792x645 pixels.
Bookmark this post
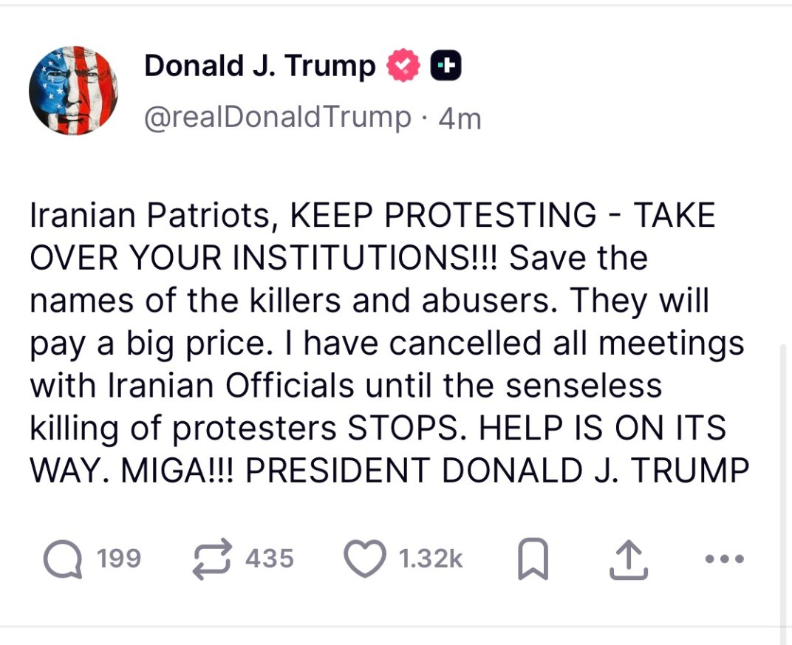[533, 561]
